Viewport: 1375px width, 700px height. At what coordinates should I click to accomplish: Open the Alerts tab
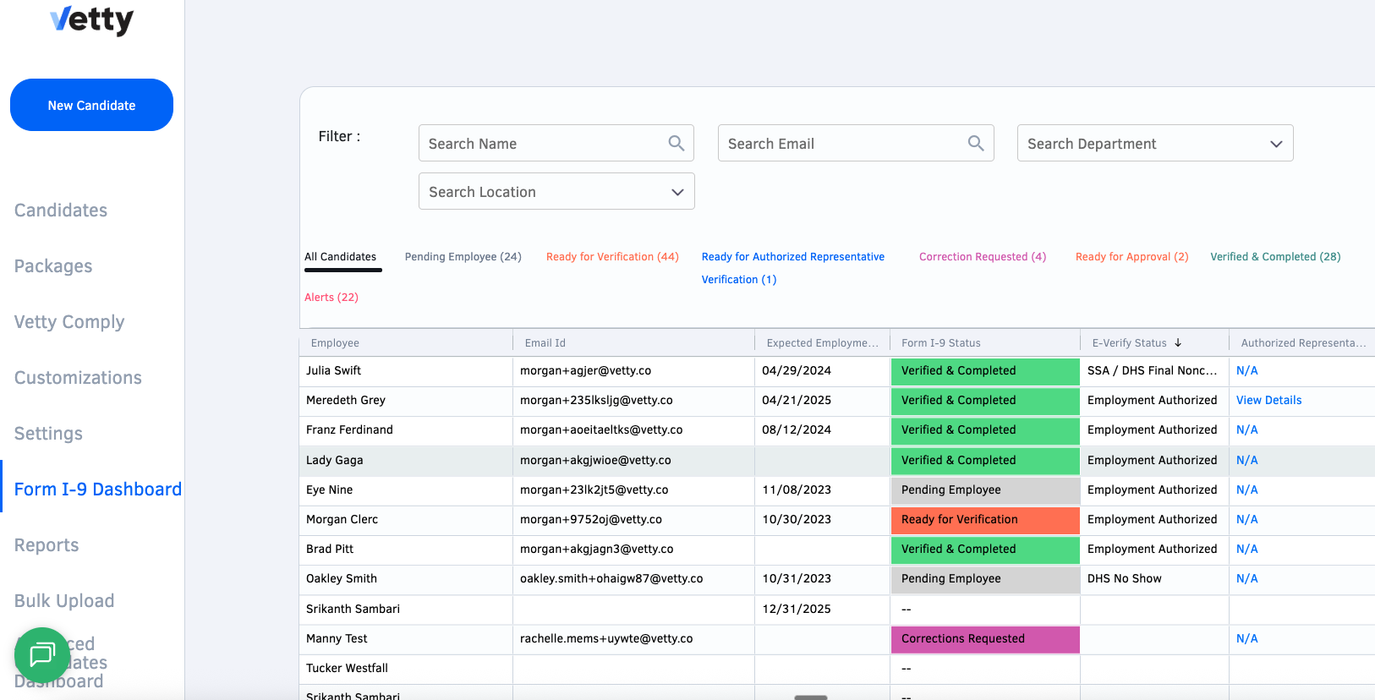(331, 298)
